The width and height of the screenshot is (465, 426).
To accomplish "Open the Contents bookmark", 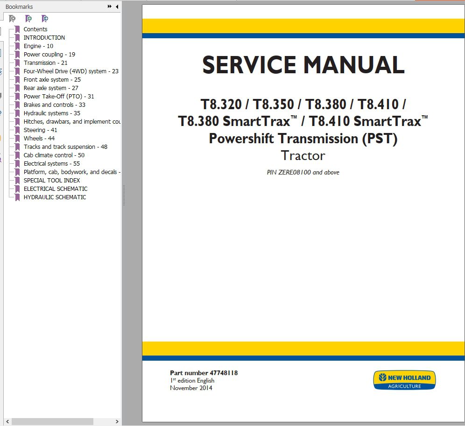I will pos(35,29).
